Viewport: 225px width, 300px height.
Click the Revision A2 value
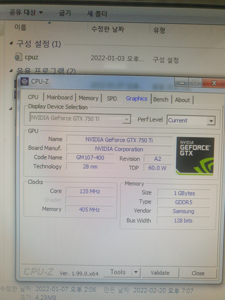pos(157,159)
